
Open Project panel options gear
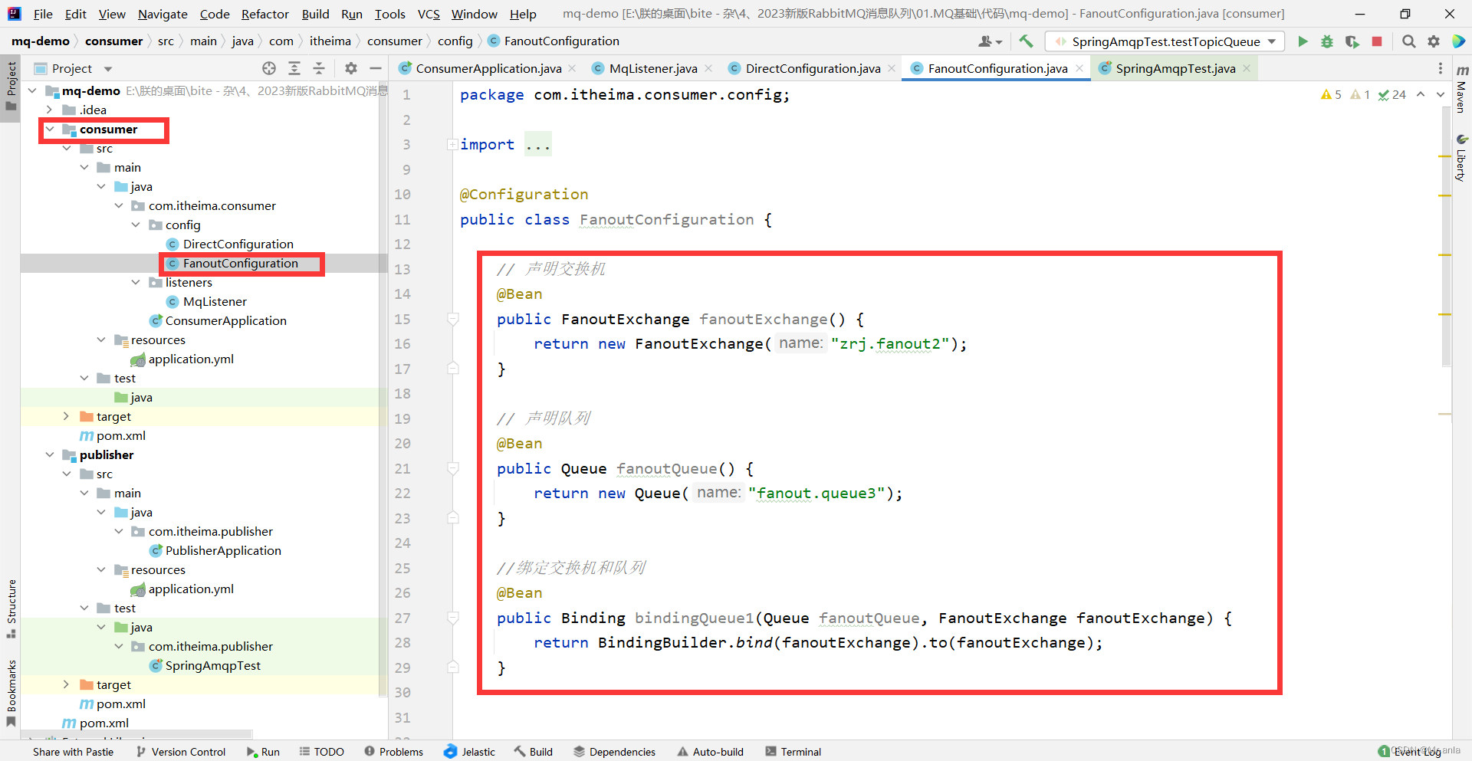click(351, 68)
